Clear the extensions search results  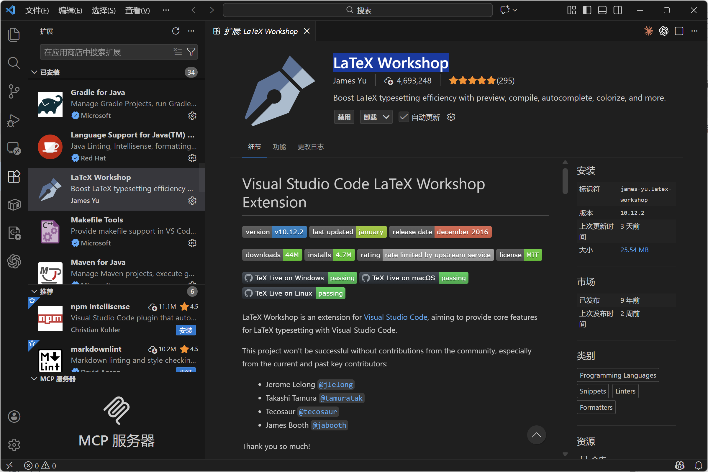pyautogui.click(x=178, y=52)
